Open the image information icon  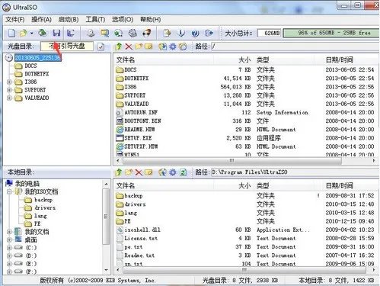(181, 33)
